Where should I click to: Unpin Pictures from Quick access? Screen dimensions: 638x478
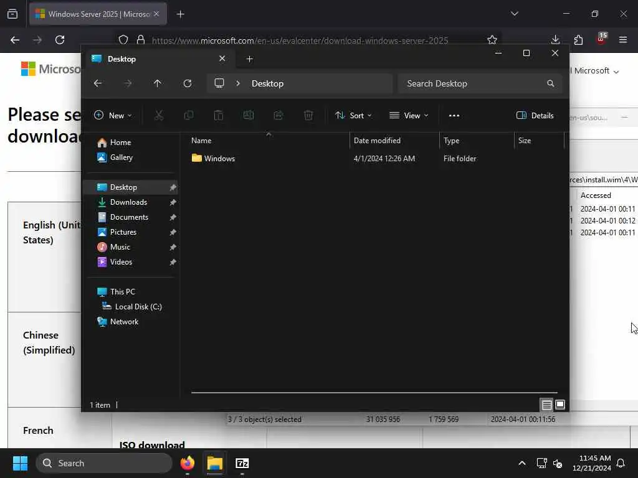coord(173,232)
